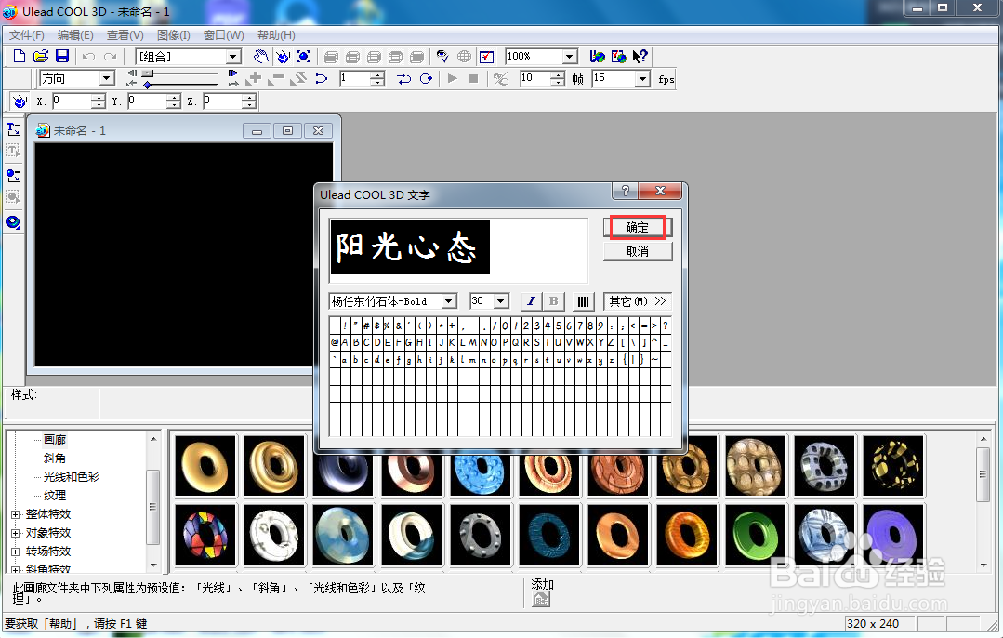Click the home Add icon under 添加

tap(540, 599)
